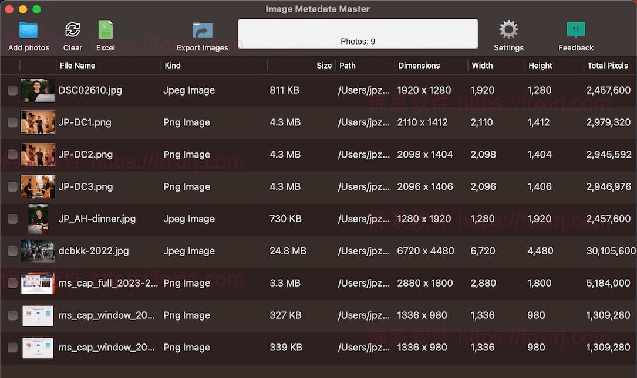
Task: Click the ms_cap_full screenshot thumbnail
Action: pyautogui.click(x=38, y=283)
